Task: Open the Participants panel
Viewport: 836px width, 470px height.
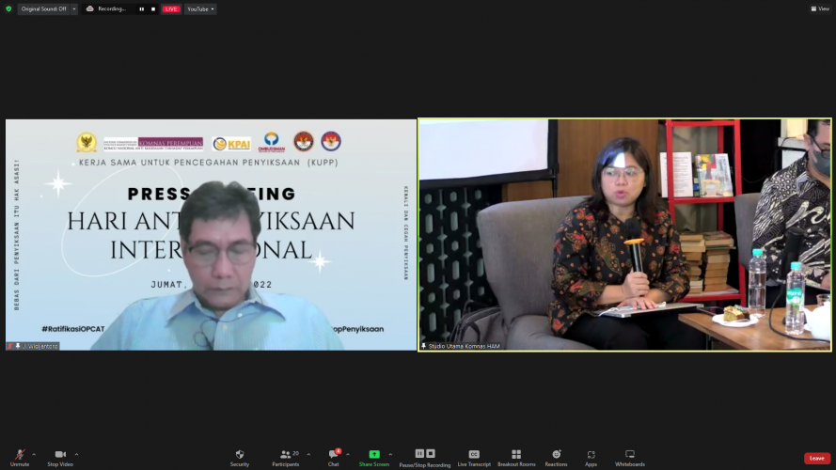Action: [x=285, y=455]
